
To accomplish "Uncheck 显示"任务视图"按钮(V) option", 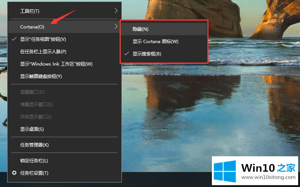I will coord(43,39).
